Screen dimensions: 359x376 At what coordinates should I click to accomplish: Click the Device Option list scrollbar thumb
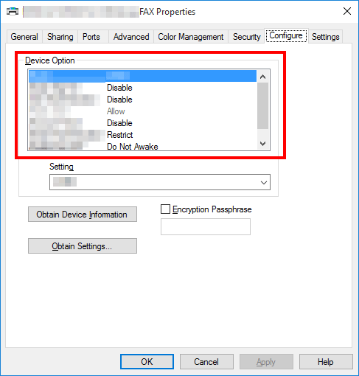262,106
